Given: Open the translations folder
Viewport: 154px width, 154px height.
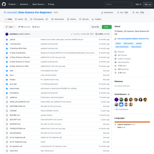Looking at the screenshot, I should click(14, 93).
